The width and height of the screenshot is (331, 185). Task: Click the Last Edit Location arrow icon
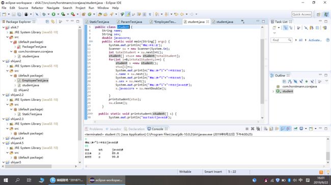click(x=176, y=14)
